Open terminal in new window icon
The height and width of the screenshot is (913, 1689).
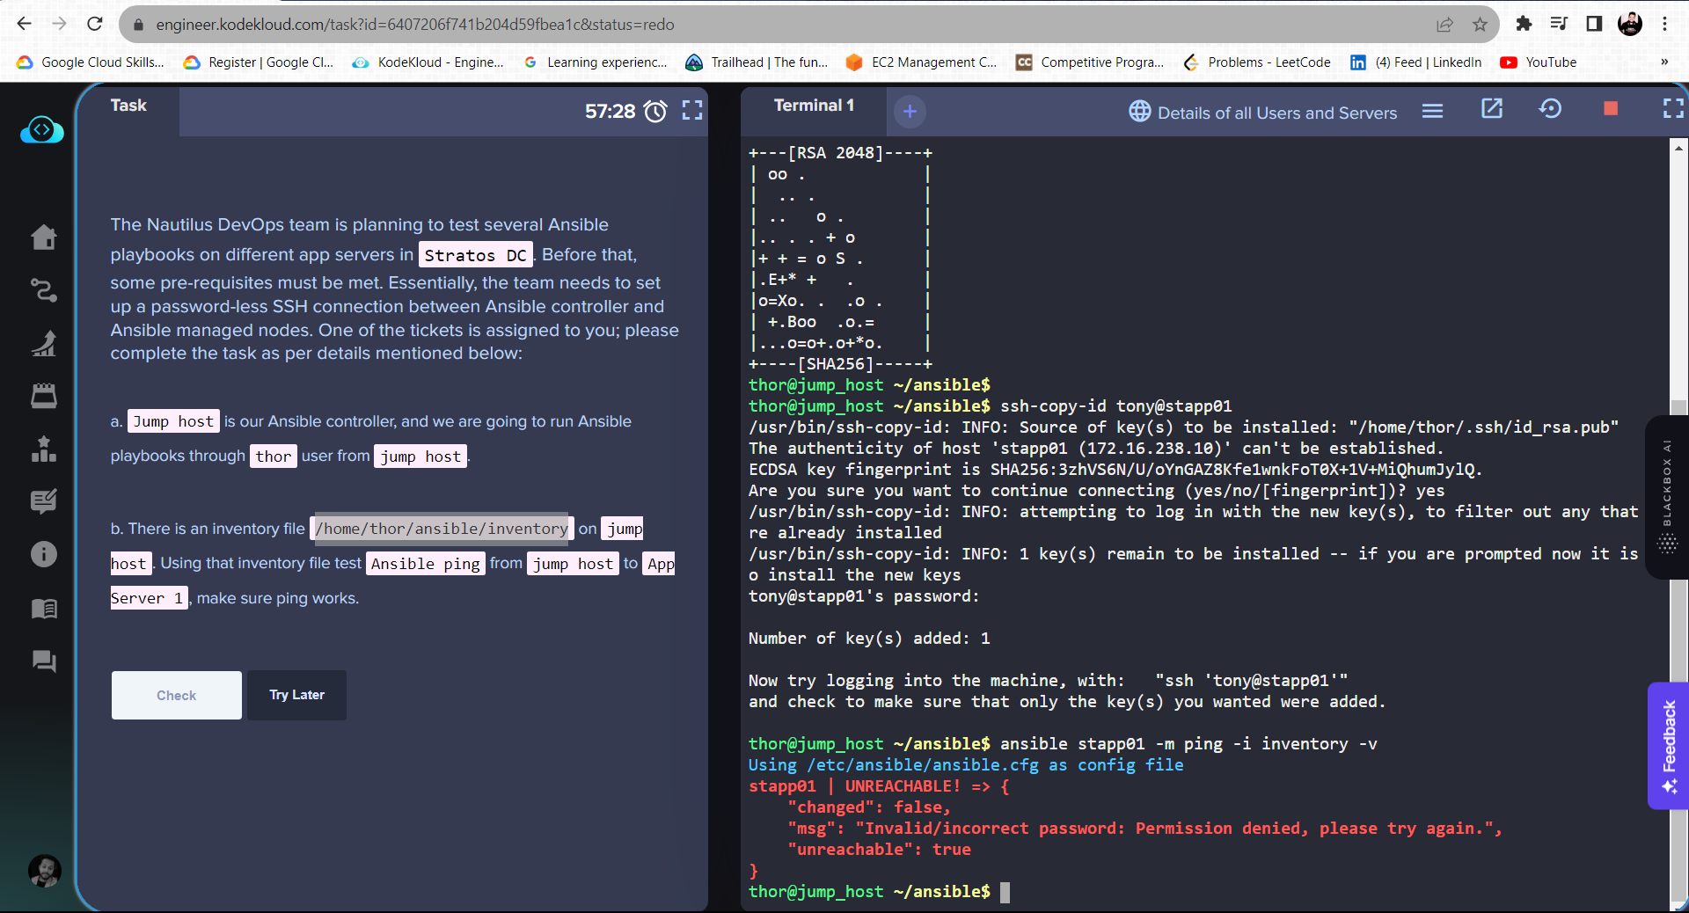click(1492, 109)
